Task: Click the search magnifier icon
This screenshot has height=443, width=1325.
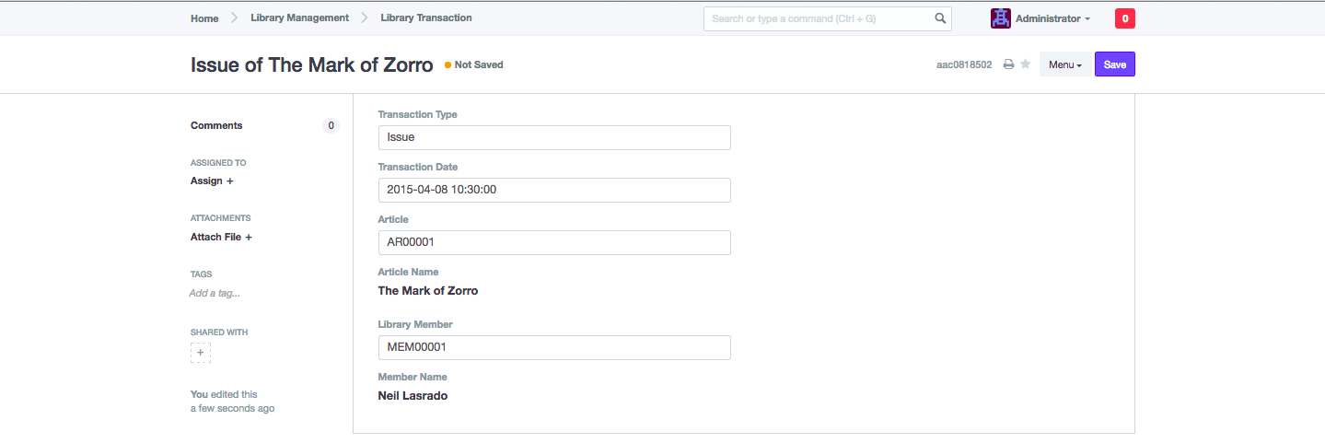Action: [940, 18]
